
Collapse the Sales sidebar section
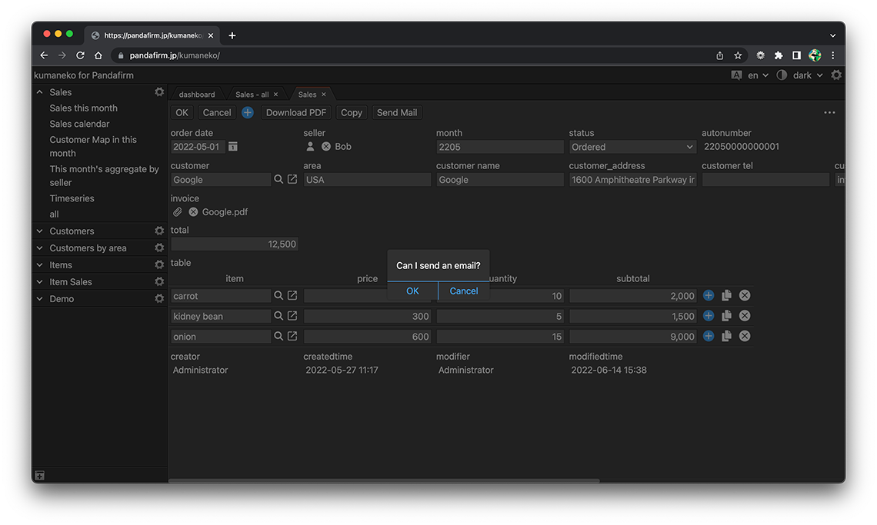coord(40,92)
